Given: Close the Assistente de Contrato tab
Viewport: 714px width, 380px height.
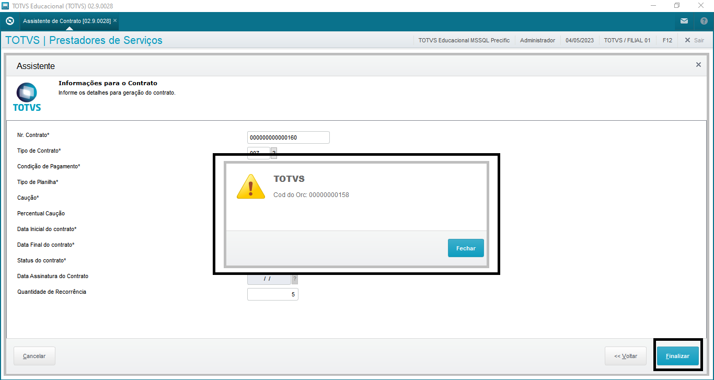Looking at the screenshot, I should [x=115, y=21].
